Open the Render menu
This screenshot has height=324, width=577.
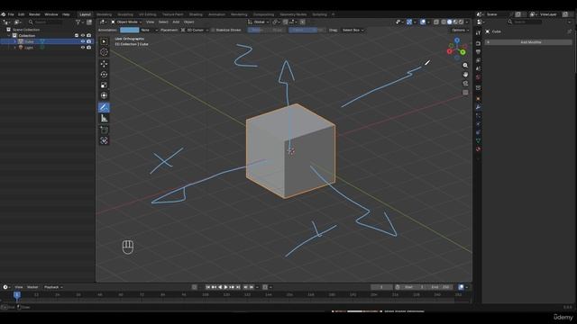pos(34,14)
